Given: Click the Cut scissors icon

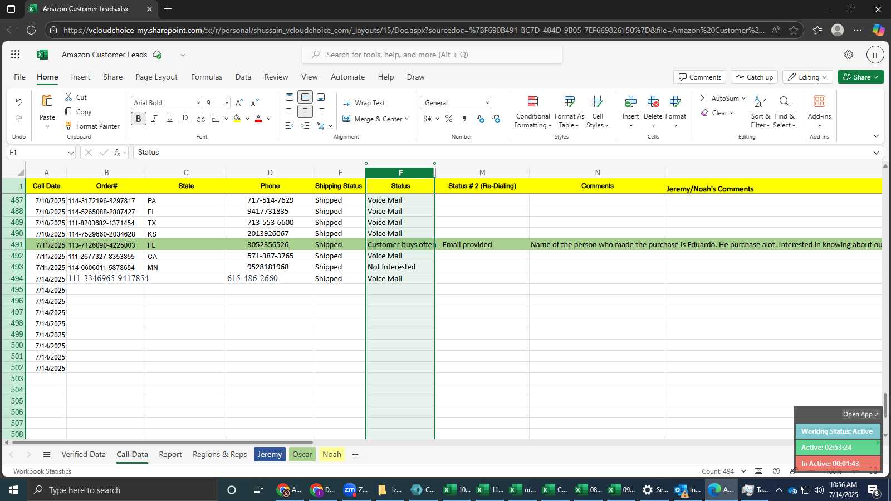Looking at the screenshot, I should pyautogui.click(x=69, y=97).
